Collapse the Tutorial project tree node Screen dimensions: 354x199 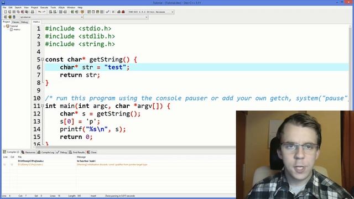coord(4,26)
